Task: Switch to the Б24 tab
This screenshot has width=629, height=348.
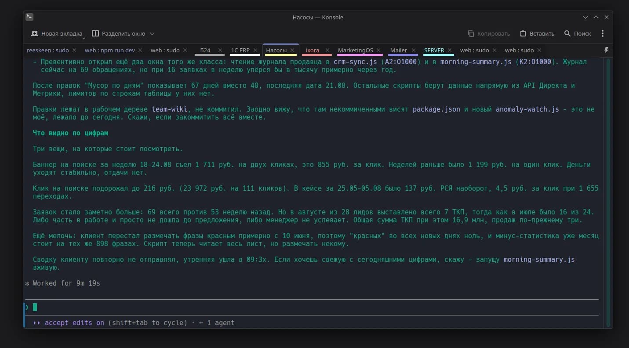Action: click(x=205, y=50)
